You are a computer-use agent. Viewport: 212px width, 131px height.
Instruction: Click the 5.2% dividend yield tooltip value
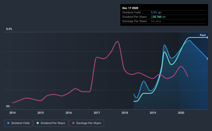click(x=154, y=12)
